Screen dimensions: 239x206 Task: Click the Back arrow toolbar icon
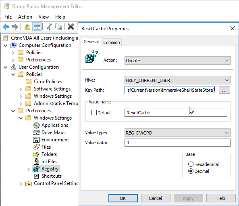tap(6, 27)
